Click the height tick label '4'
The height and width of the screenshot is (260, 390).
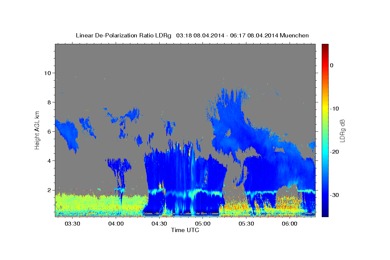point(49,161)
